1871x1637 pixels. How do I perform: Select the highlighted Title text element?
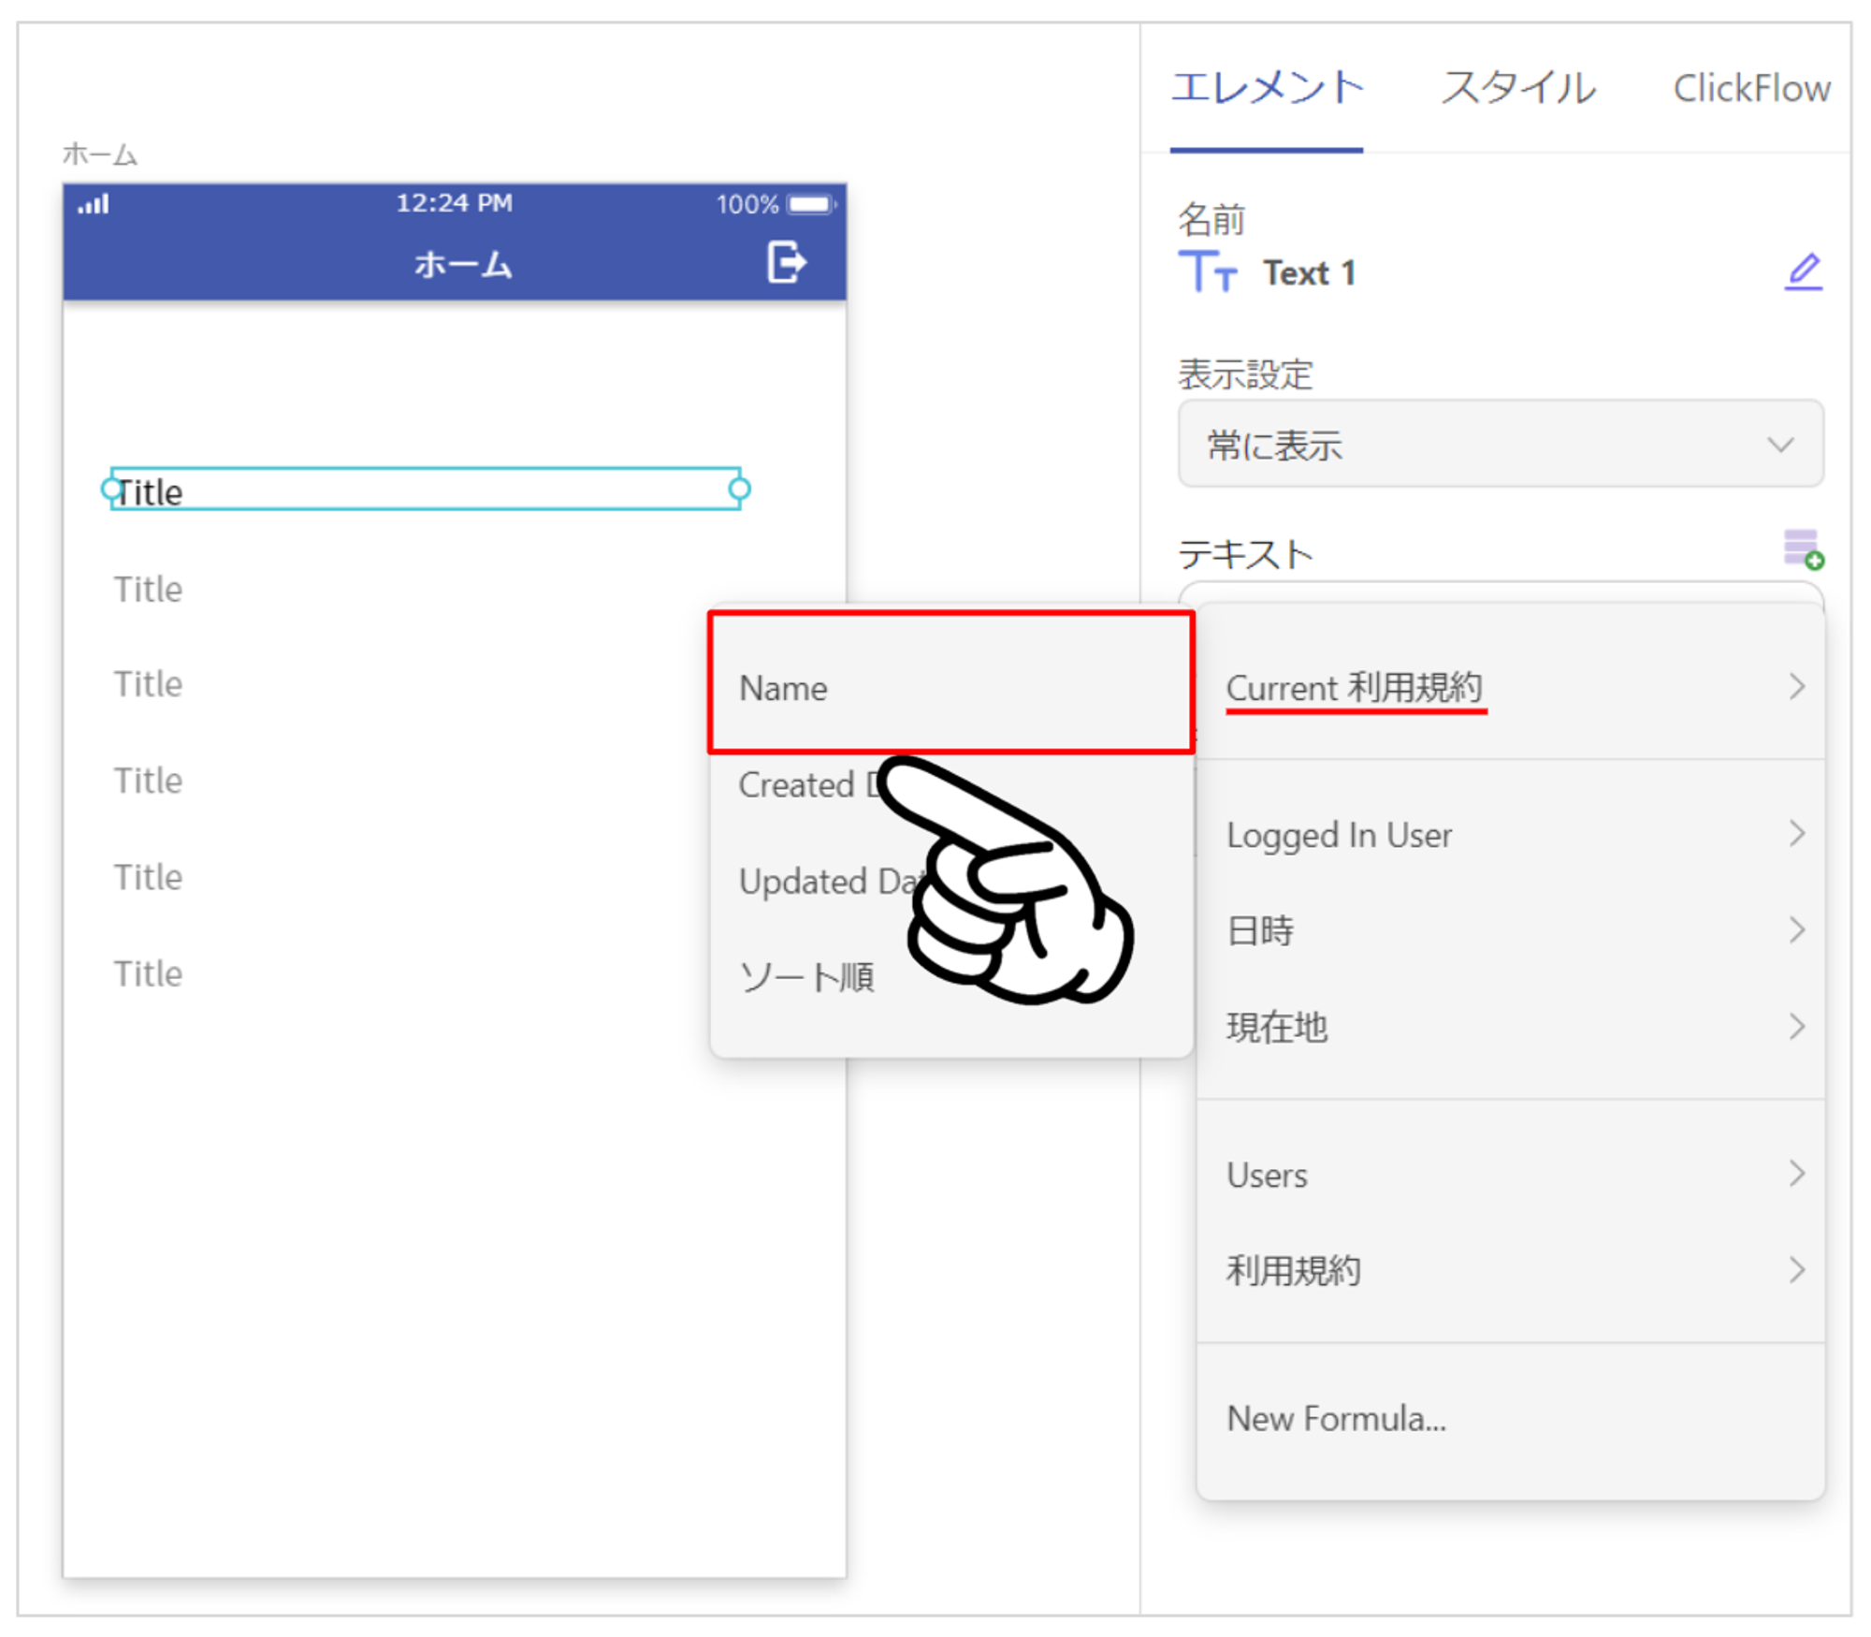coord(426,490)
